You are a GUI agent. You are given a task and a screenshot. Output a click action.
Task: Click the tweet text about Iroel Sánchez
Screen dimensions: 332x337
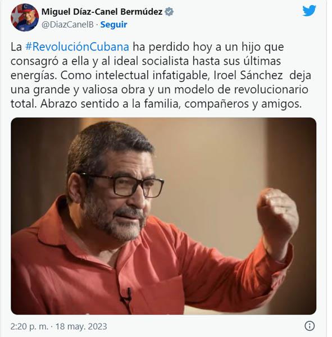(x=161, y=75)
